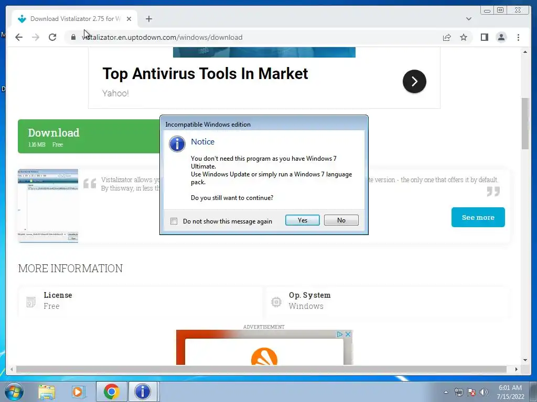The width and height of the screenshot is (537, 402).
Task: Close the advertisement with the X icon
Action: [348, 334]
